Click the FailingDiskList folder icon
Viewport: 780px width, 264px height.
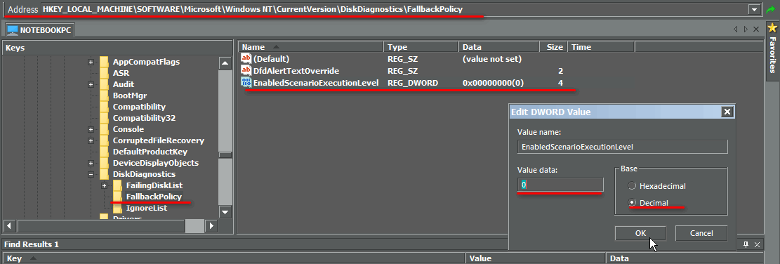tap(117, 185)
